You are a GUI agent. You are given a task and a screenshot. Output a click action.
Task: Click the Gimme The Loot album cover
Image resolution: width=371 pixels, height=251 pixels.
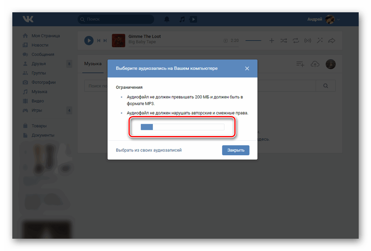coord(119,40)
